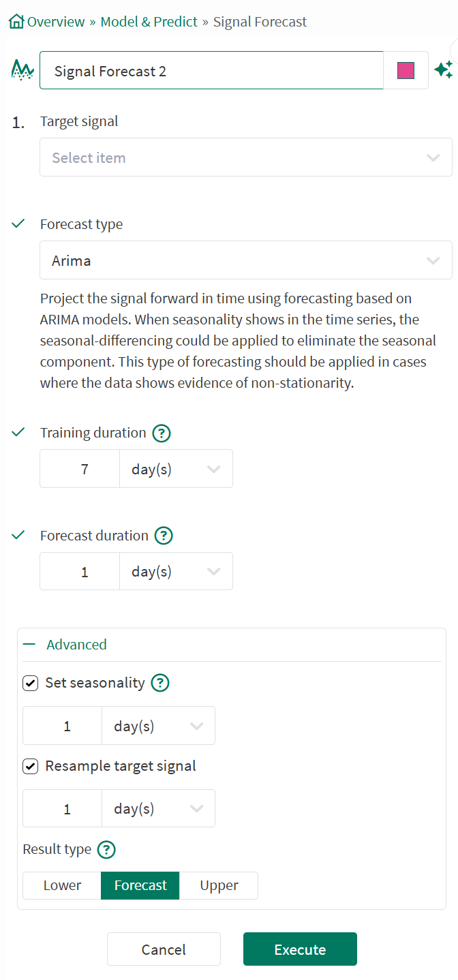
Task: Click the Overview home icon
Action: (x=16, y=22)
